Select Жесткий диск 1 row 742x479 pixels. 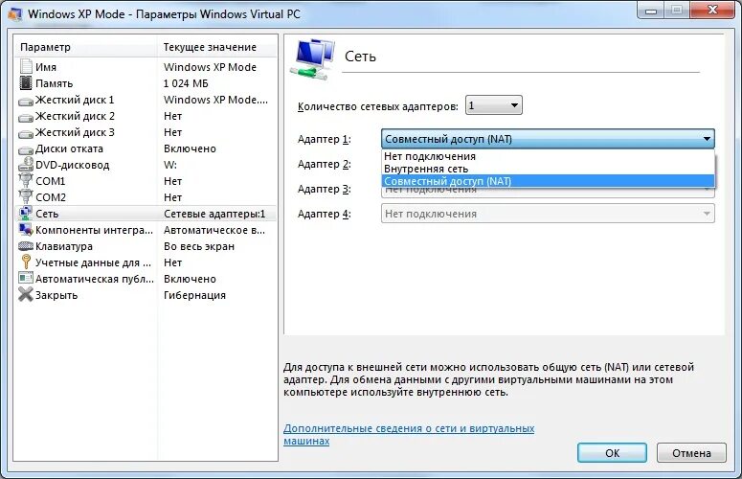pyautogui.click(x=146, y=100)
